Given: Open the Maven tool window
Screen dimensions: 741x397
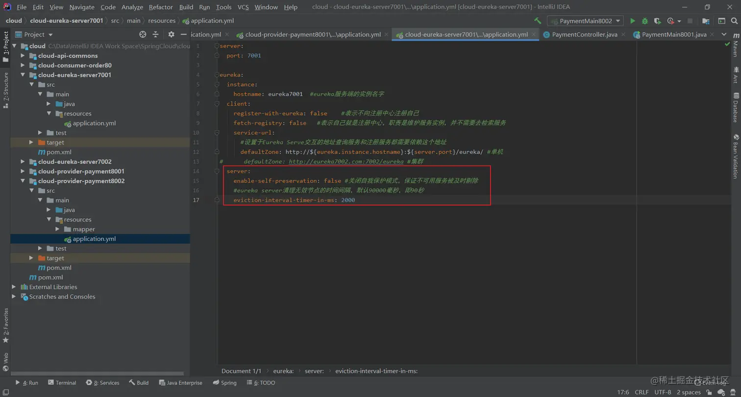Looking at the screenshot, I should coord(735,45).
